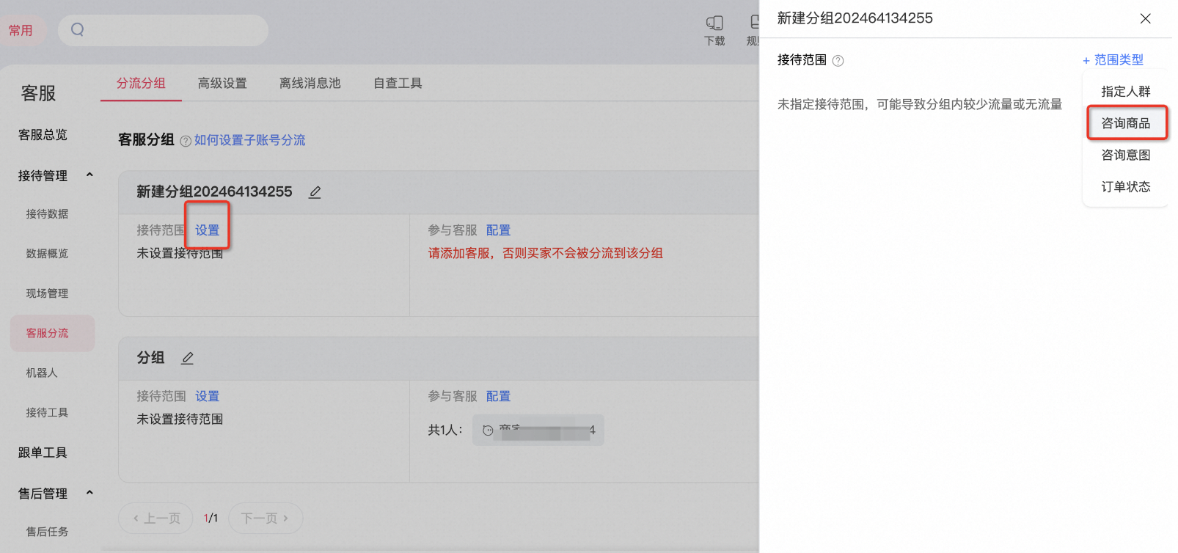Click page indicator 1/1
Screen dimensions: 1178x553
(211, 519)
